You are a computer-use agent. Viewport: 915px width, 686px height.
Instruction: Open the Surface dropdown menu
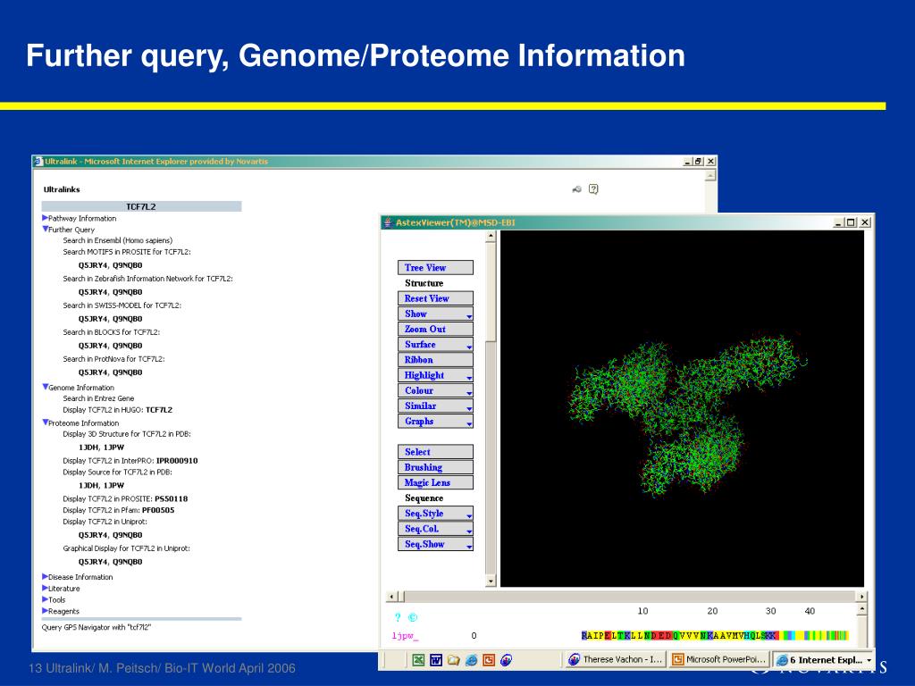(x=435, y=345)
